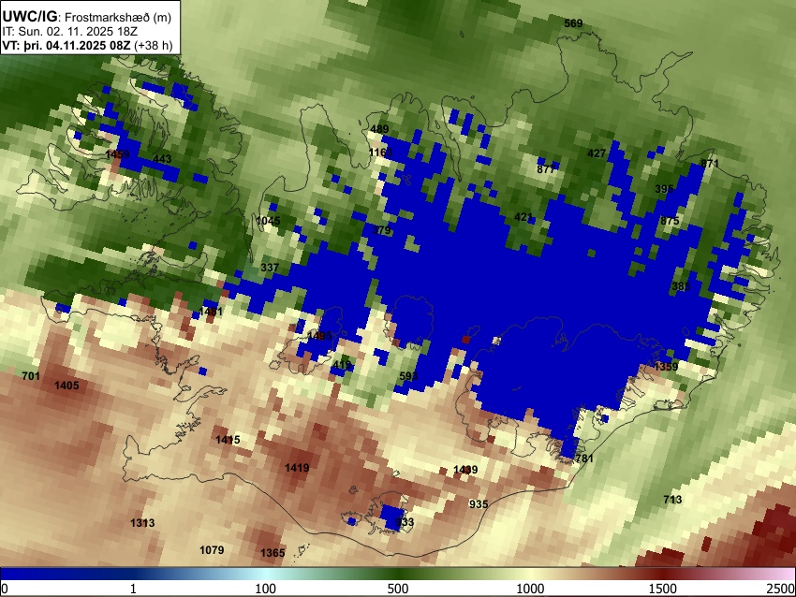
Task: Click the map value 1419
Action: click(x=297, y=468)
